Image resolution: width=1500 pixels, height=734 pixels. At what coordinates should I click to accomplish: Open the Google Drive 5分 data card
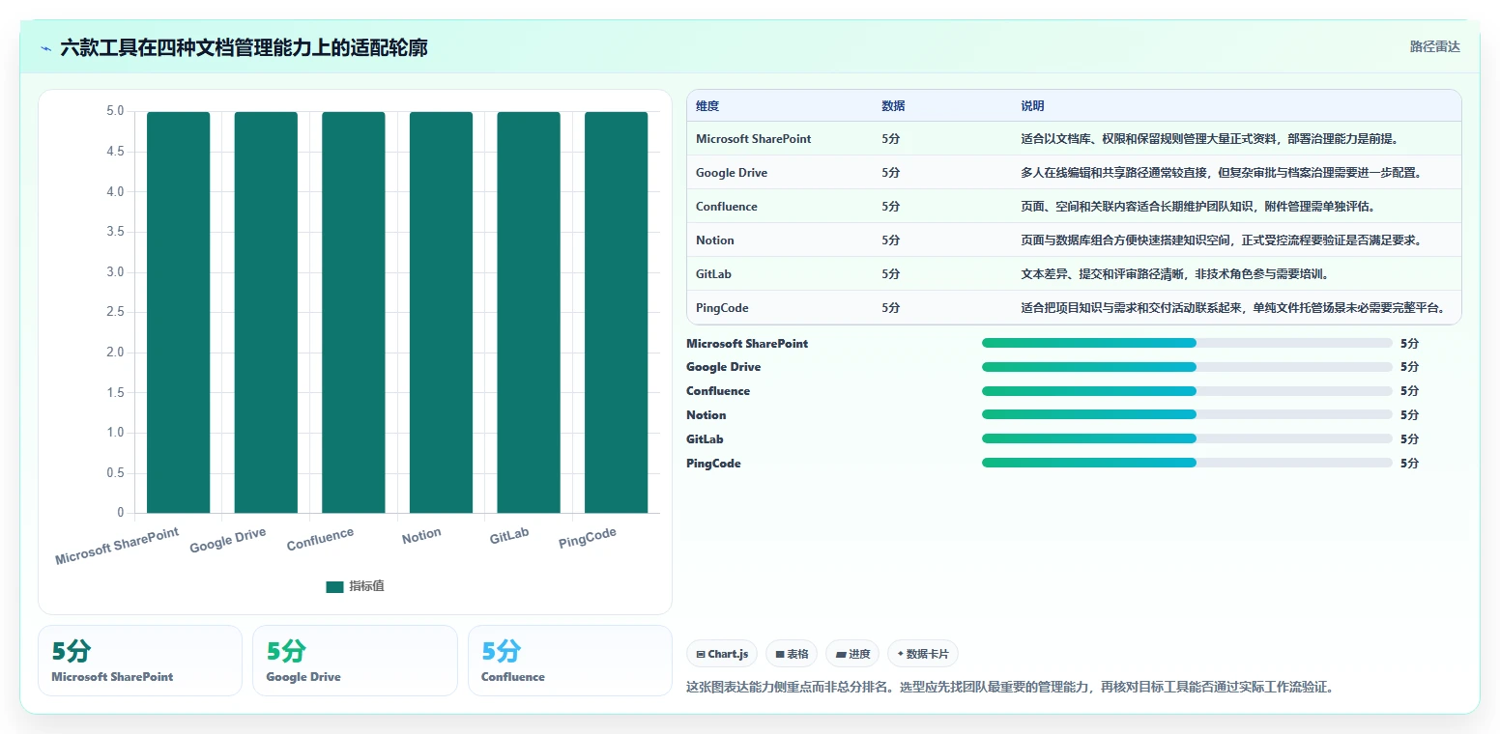pyautogui.click(x=355, y=661)
